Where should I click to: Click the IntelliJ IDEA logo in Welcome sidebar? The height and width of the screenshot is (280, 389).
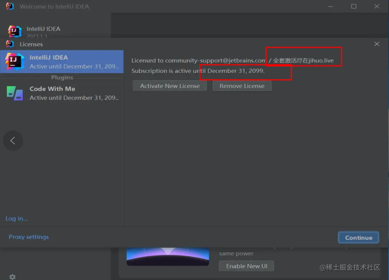coord(15,31)
